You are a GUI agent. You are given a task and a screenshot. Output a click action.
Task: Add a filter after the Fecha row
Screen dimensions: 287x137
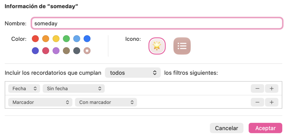click(271, 89)
